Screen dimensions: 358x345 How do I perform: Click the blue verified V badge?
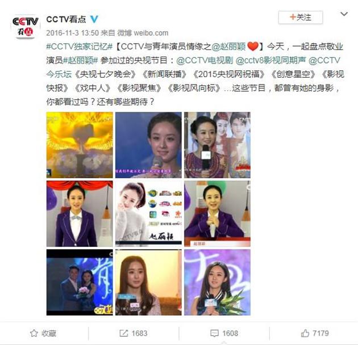tap(94, 19)
